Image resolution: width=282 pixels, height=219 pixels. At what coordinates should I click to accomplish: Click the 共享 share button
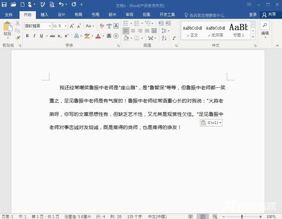[x=269, y=15]
